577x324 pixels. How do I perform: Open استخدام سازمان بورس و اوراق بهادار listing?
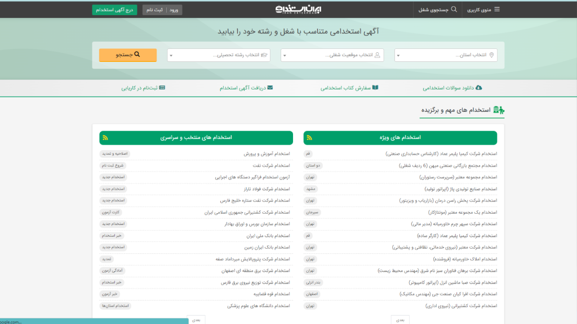point(257,224)
